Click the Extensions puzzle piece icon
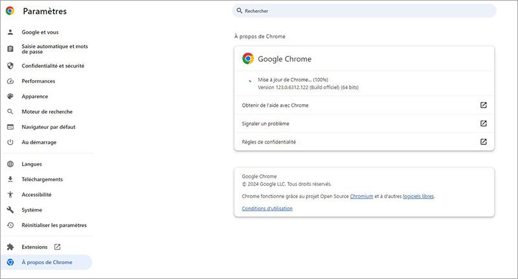Viewport: 518px width, 279px height. click(x=10, y=247)
